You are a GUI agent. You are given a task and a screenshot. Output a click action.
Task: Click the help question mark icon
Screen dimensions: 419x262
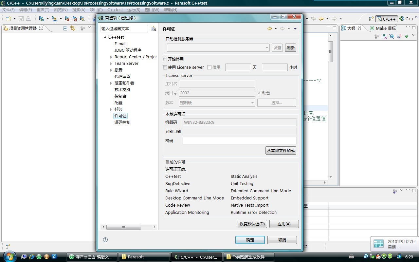(105, 240)
